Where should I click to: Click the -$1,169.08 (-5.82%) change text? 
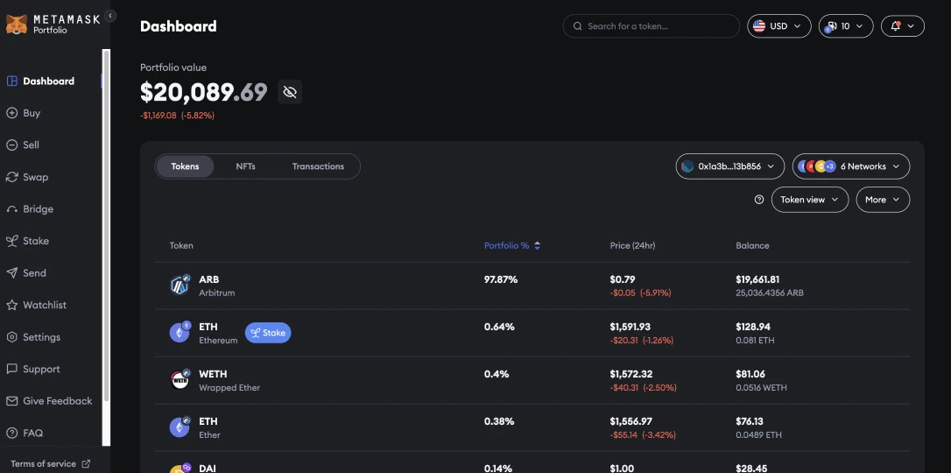177,116
